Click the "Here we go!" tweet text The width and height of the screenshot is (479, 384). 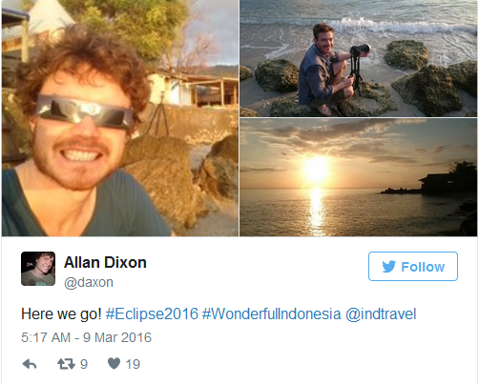tap(61, 314)
